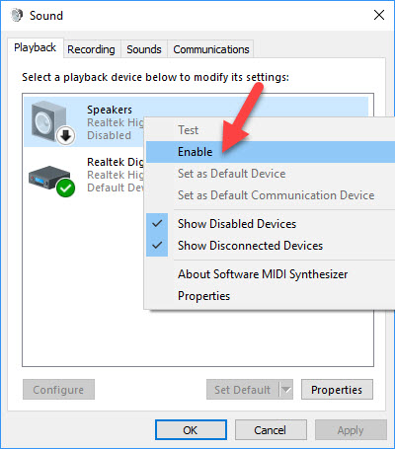Click the disabled down-arrow badge on Speakers
Image resolution: width=395 pixels, height=449 pixels.
click(x=65, y=135)
